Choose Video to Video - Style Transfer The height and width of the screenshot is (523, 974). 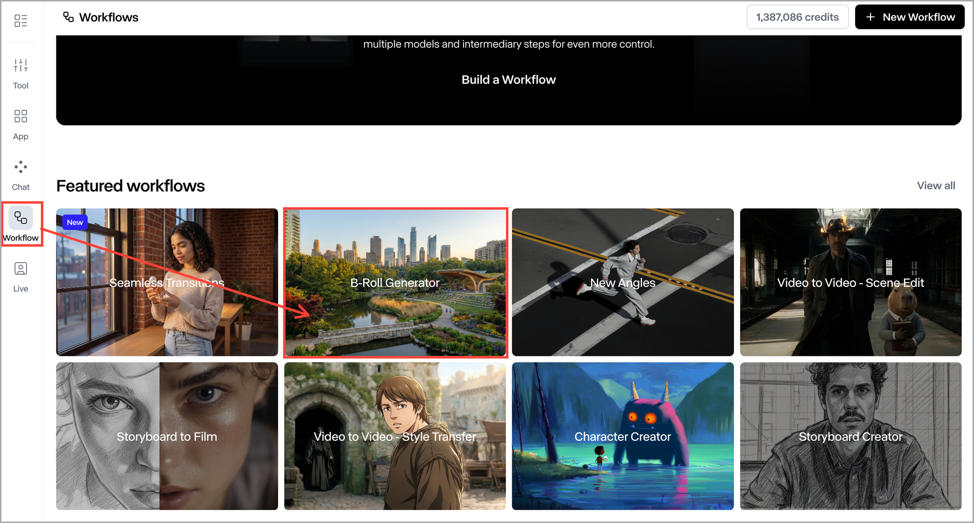pyautogui.click(x=395, y=436)
